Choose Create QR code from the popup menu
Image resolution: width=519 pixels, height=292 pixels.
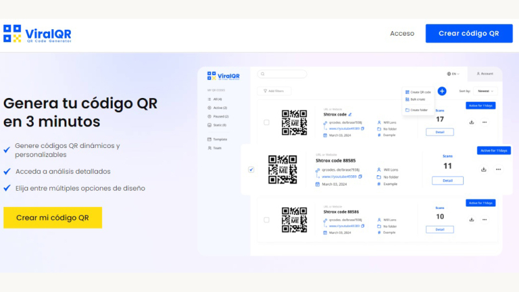[418, 92]
